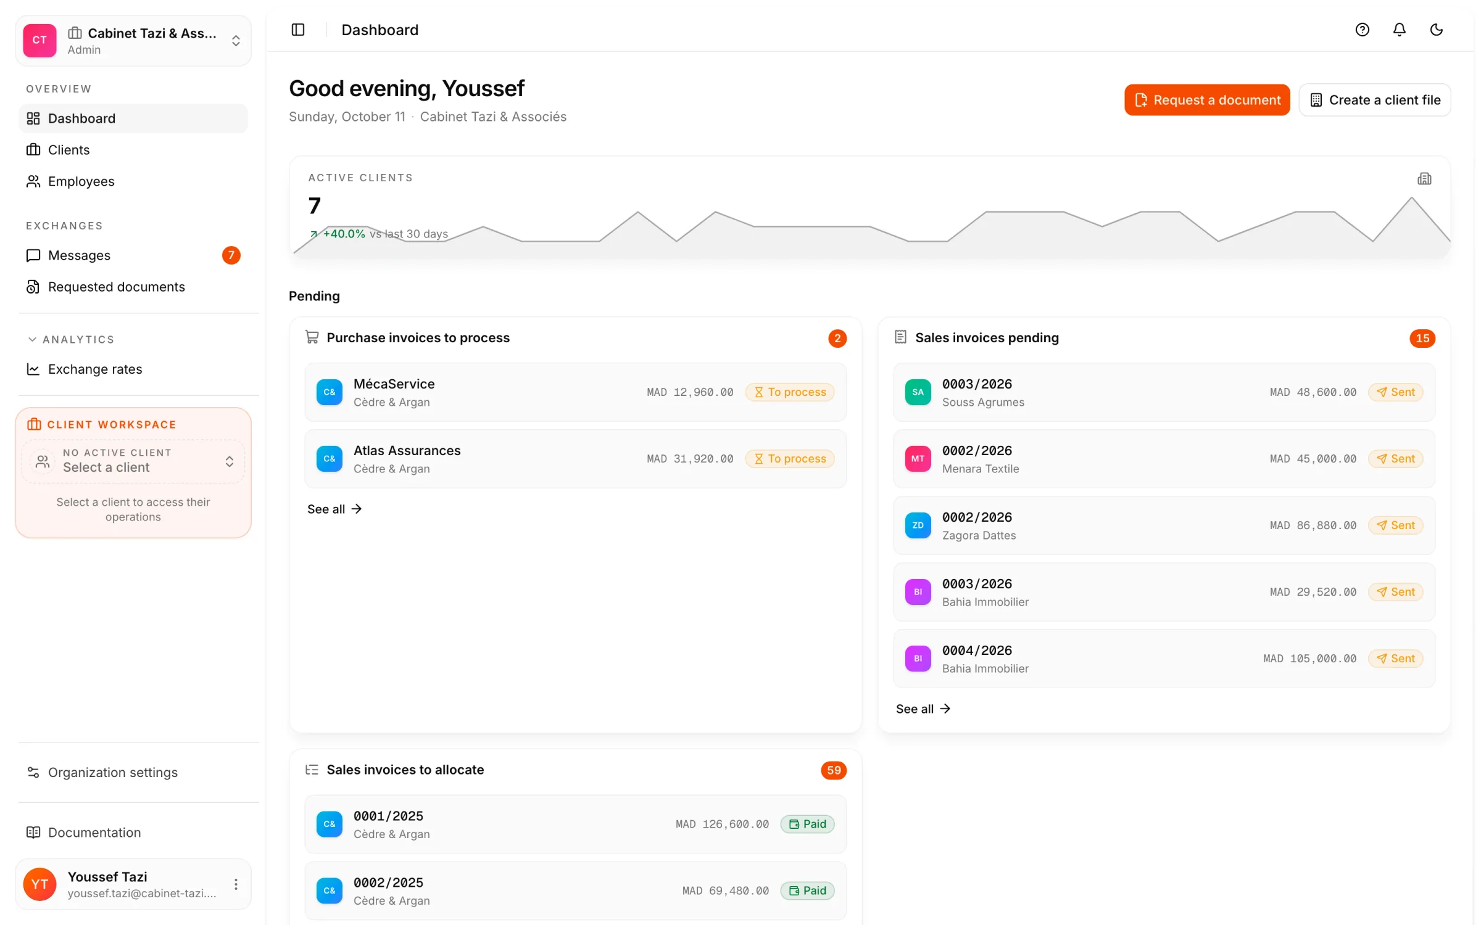Collapse the Analytics section
This screenshot has width=1481, height=925.
click(71, 339)
